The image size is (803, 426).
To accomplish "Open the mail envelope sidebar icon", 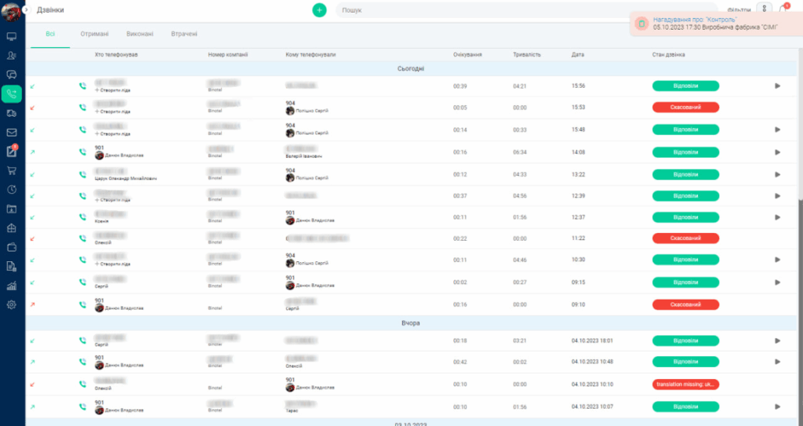I will [12, 133].
